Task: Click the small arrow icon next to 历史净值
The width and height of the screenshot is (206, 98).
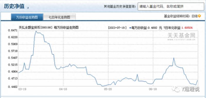Action: (x=28, y=8)
